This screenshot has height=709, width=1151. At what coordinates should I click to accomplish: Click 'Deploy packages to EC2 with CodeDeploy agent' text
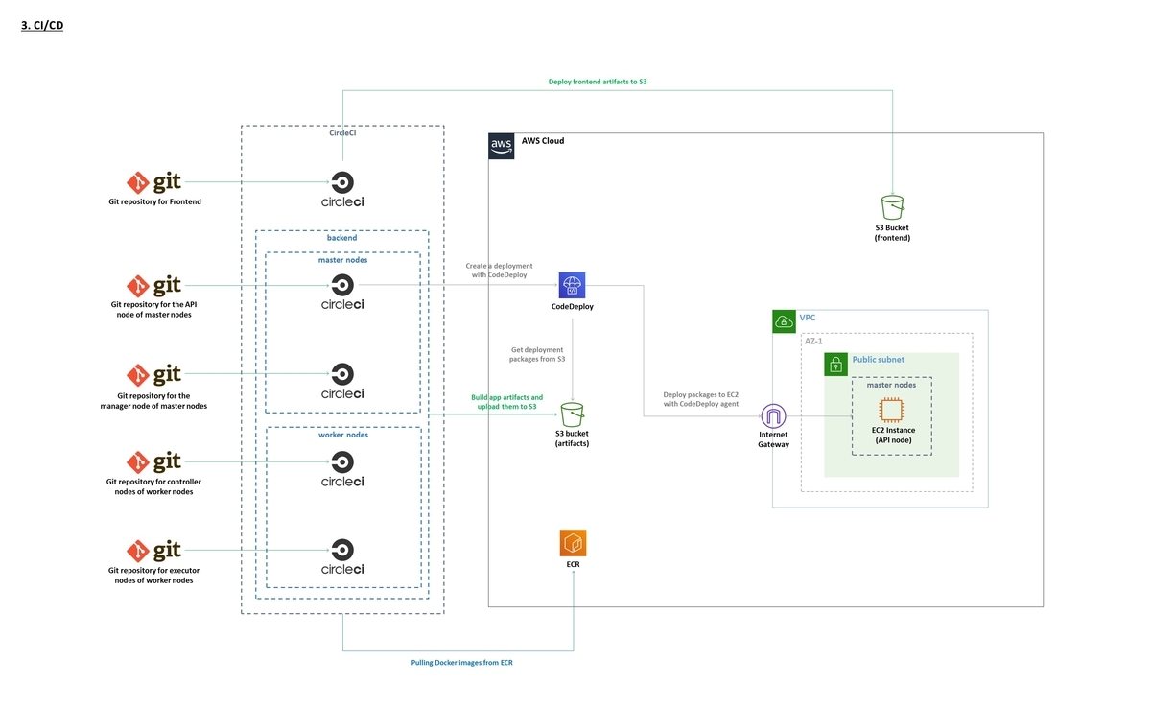pyautogui.click(x=700, y=399)
